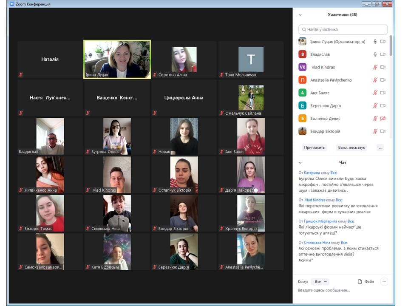Toggle camera icon next to Владислав
This screenshot has width=408, height=306.
pos(382,54)
